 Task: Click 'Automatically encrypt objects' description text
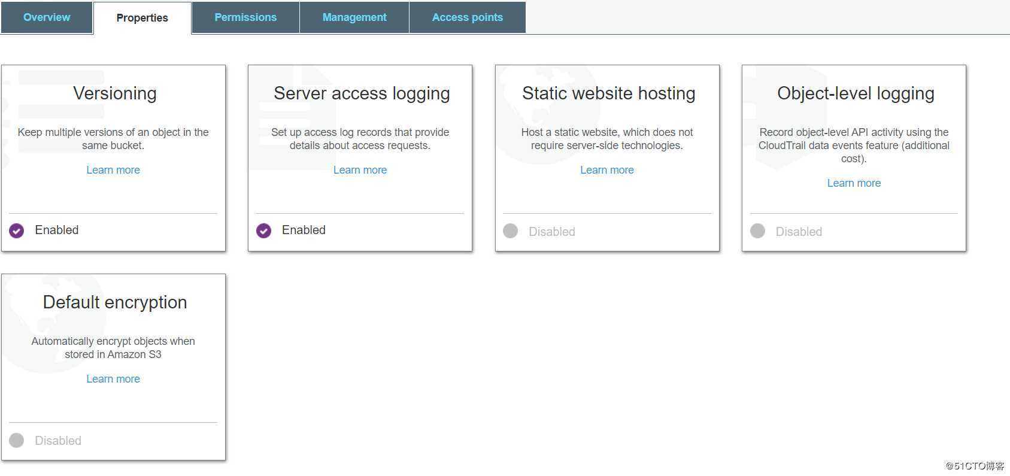[x=113, y=348]
